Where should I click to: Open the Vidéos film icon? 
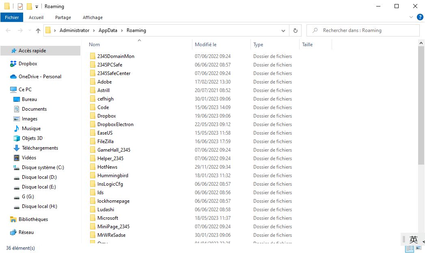[17, 158]
